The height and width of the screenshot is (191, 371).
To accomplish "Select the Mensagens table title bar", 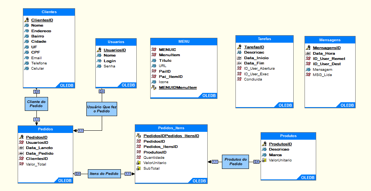I will point(330,40).
